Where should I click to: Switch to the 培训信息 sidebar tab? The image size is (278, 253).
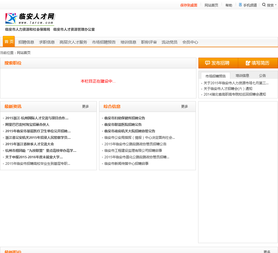coord(242,76)
